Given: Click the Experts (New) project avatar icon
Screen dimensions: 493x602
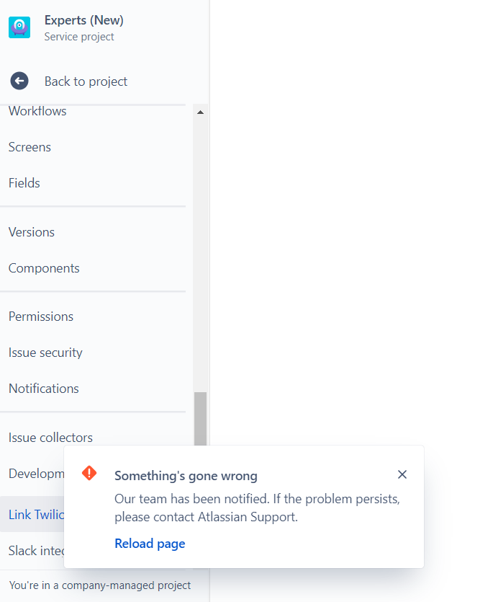Looking at the screenshot, I should coord(19,27).
